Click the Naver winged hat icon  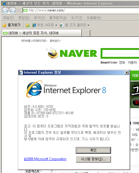52,53
